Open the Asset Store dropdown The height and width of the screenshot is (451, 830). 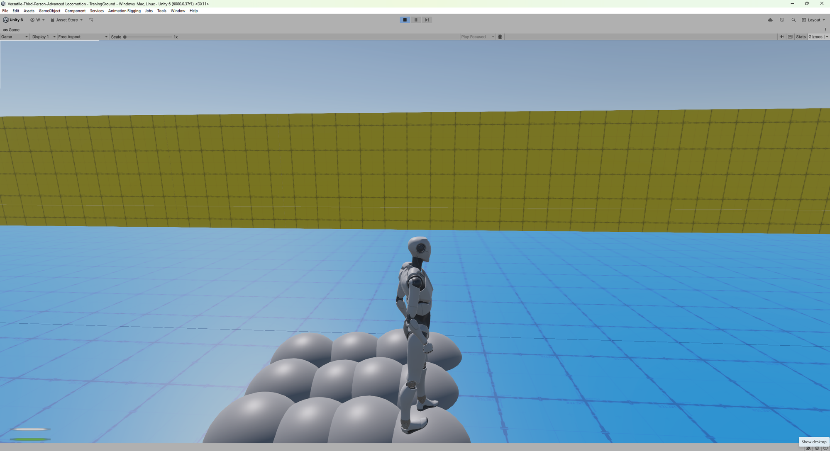click(66, 20)
